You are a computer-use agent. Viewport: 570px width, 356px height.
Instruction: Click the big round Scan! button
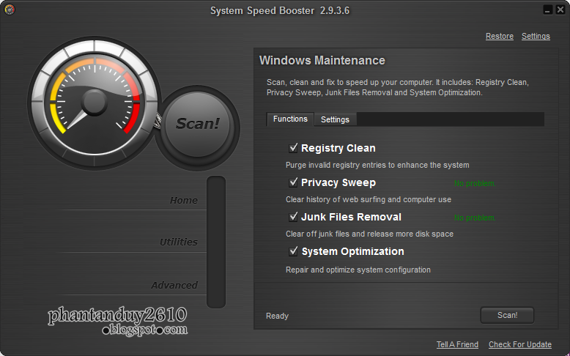(x=197, y=125)
